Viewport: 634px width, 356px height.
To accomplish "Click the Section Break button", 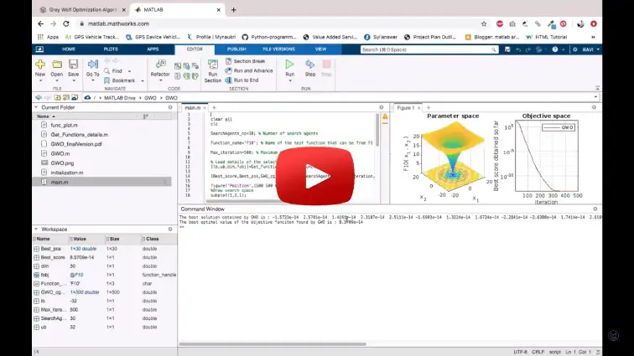I will point(248,61).
